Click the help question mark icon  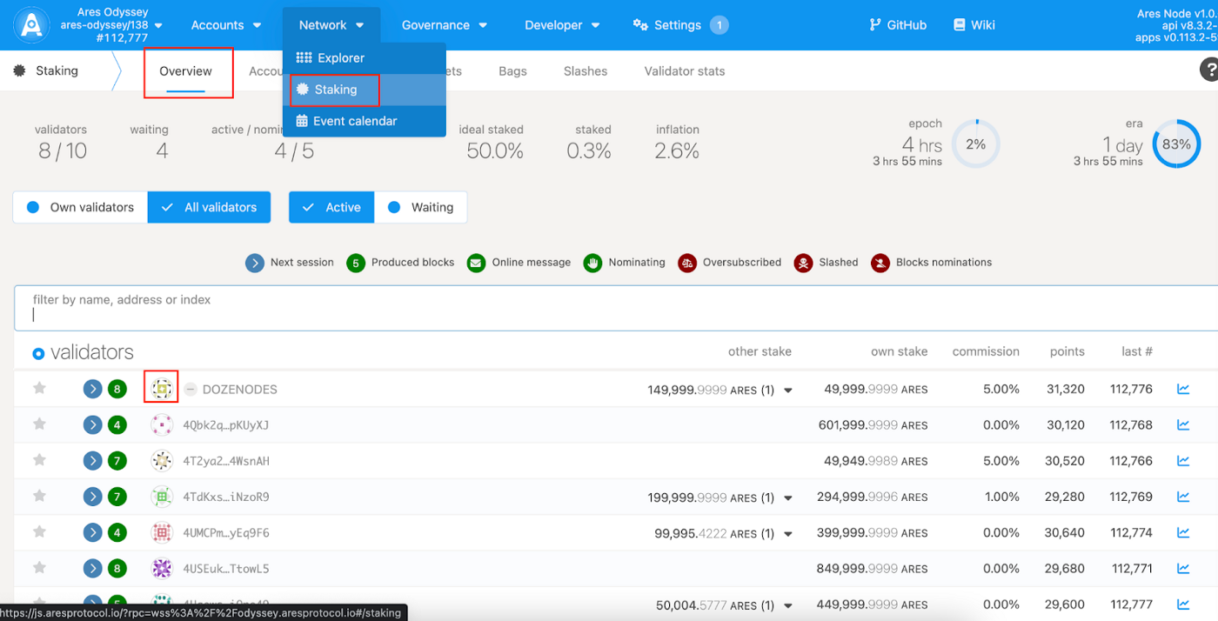(1209, 70)
